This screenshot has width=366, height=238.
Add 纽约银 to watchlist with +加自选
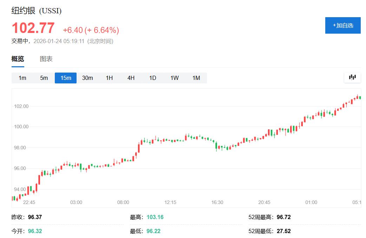point(342,25)
